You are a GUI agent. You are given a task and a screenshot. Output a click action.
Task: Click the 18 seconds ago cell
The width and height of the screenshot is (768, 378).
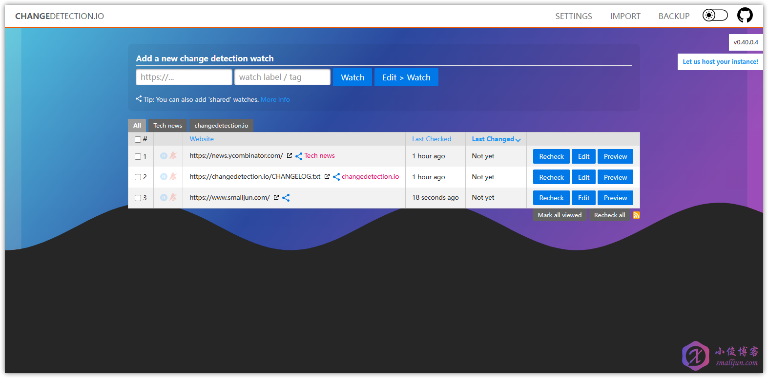(x=435, y=197)
